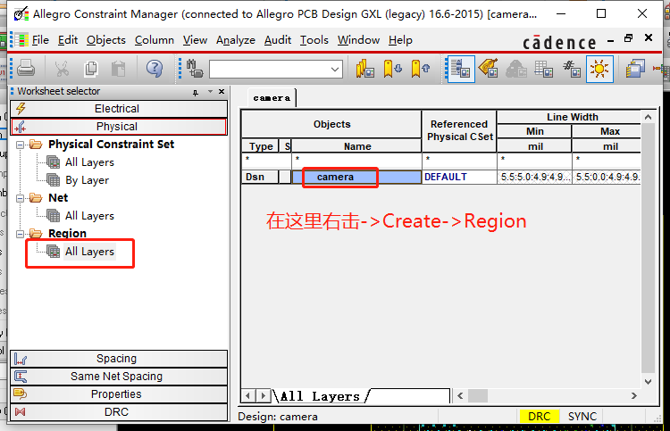
Task: Collapse the Net folder node
Action: pos(20,198)
